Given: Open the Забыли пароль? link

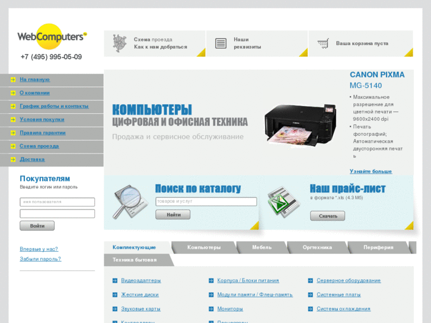Looking at the screenshot, I should (40, 259).
